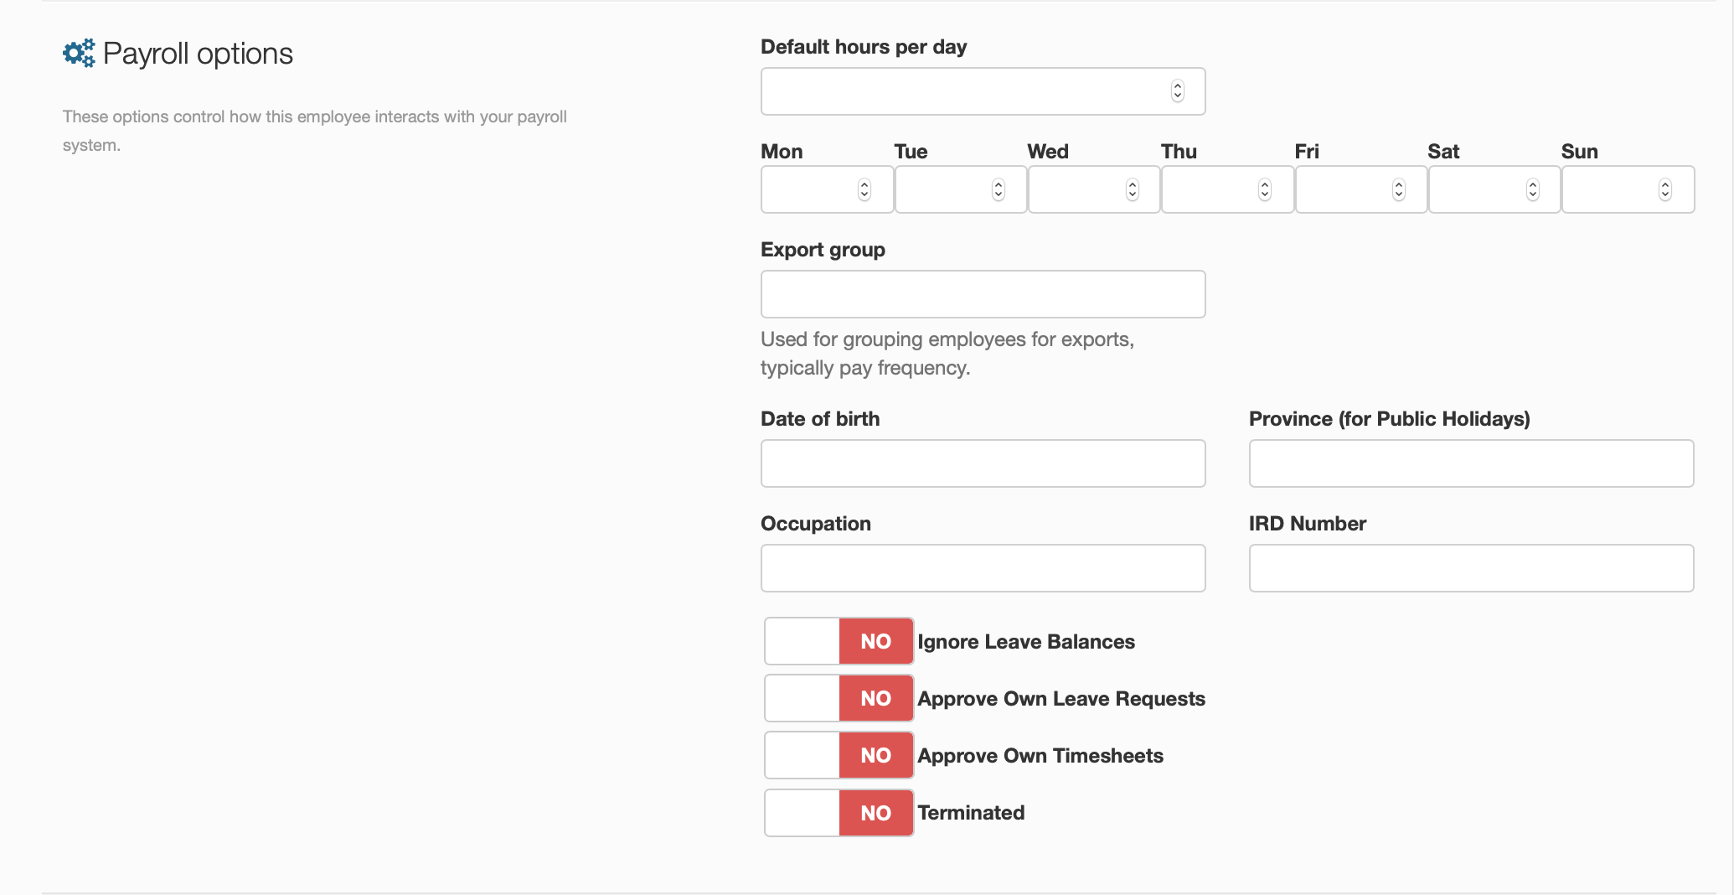Click the Wed hours stepper arrows
1734x895 pixels.
1132,190
